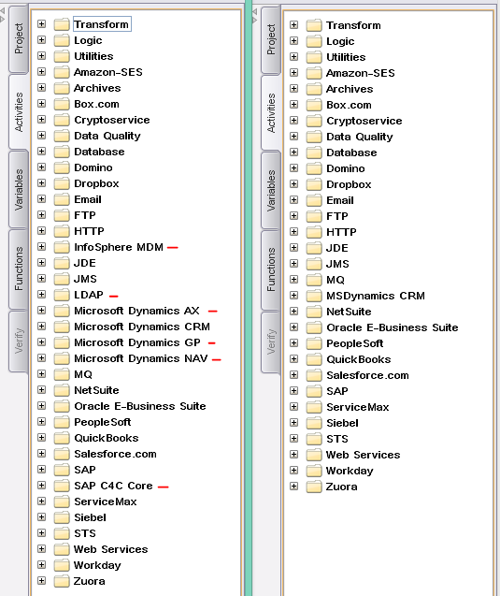Click the STS folder icon in left panel
The width and height of the screenshot is (500, 596).
click(x=62, y=533)
